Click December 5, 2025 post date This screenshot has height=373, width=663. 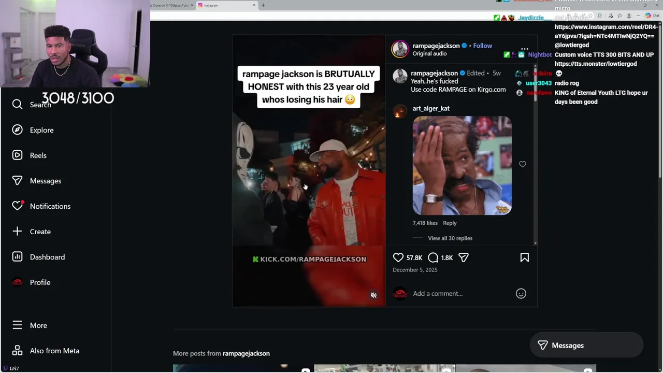tap(415, 270)
